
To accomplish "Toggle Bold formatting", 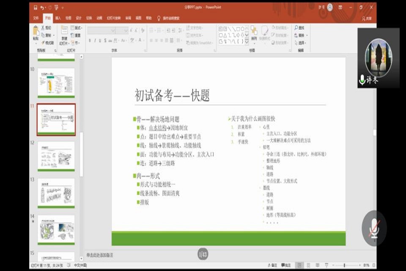I will point(90,41).
